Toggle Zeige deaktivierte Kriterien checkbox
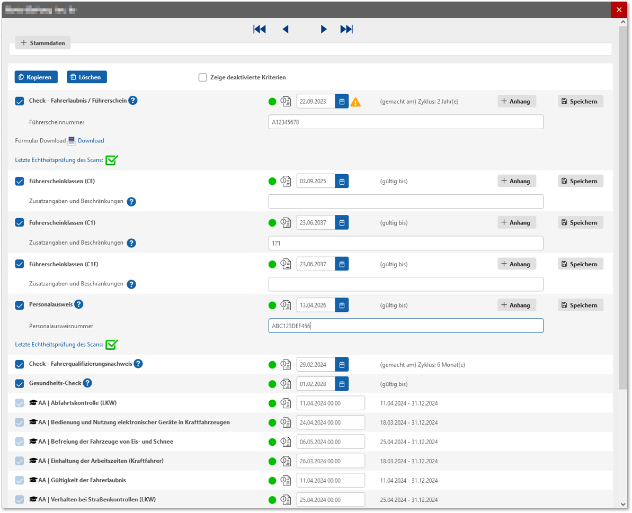Viewport: 632px width, 513px height. tap(203, 77)
